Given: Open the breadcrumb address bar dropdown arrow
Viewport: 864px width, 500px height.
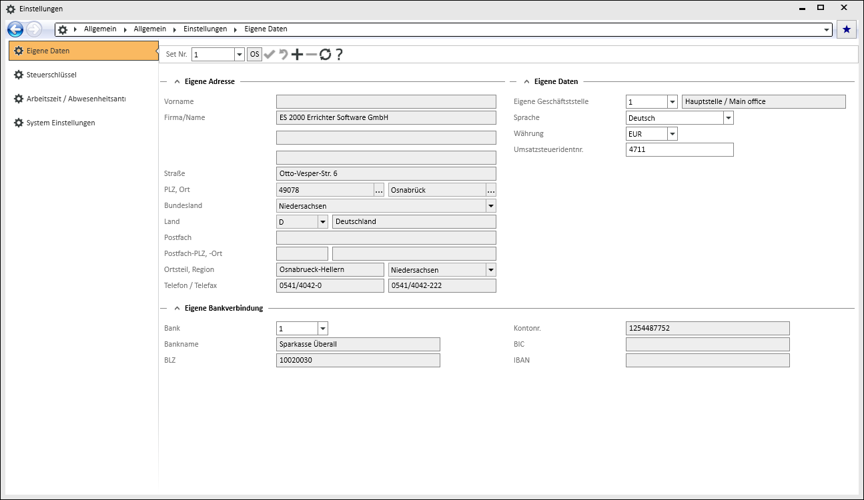Looking at the screenshot, I should [827, 30].
